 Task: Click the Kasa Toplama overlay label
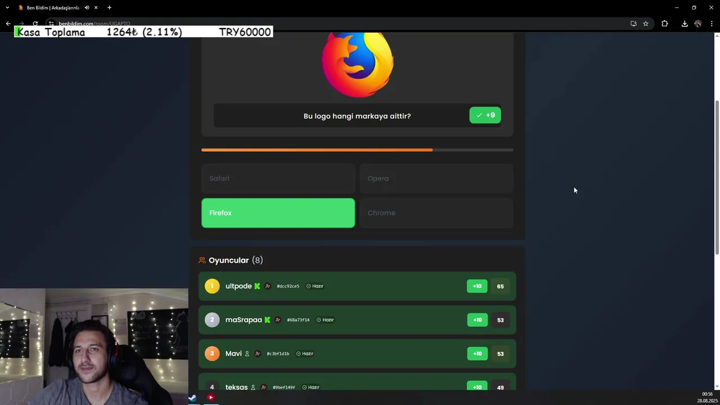pyautogui.click(x=51, y=32)
